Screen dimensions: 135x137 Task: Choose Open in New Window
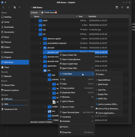coord(77,59)
